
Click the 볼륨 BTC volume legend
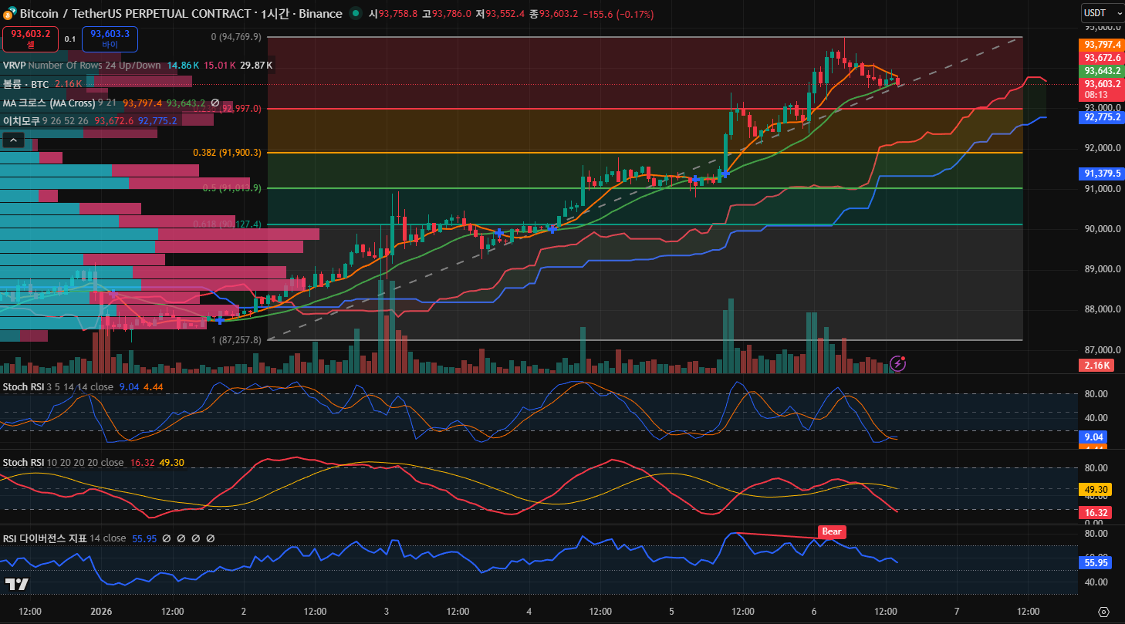pyautogui.click(x=25, y=83)
